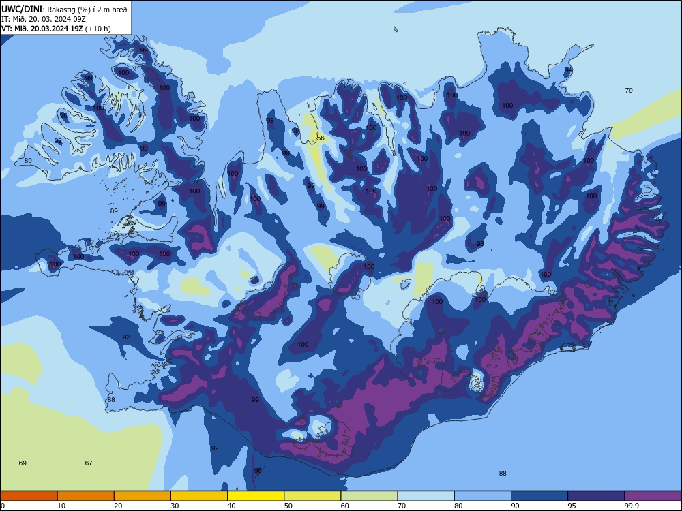This screenshot has height=511, width=682.
Task: Click the dark indigo 95–99.9 legend swatch
Action: tap(596, 496)
